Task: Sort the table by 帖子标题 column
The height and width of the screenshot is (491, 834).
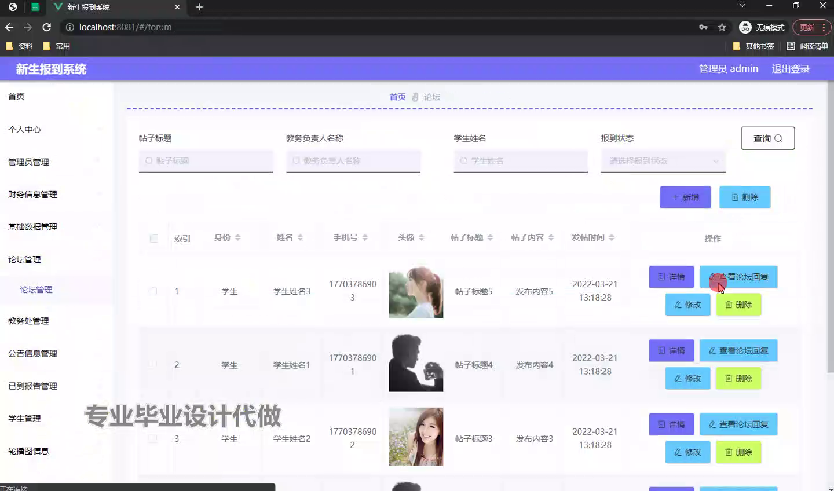Action: coord(490,237)
